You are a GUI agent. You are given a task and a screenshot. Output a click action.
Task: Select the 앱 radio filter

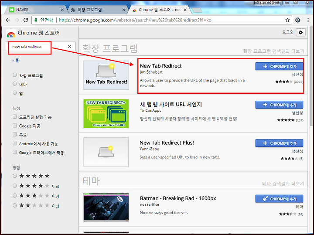[15, 92]
